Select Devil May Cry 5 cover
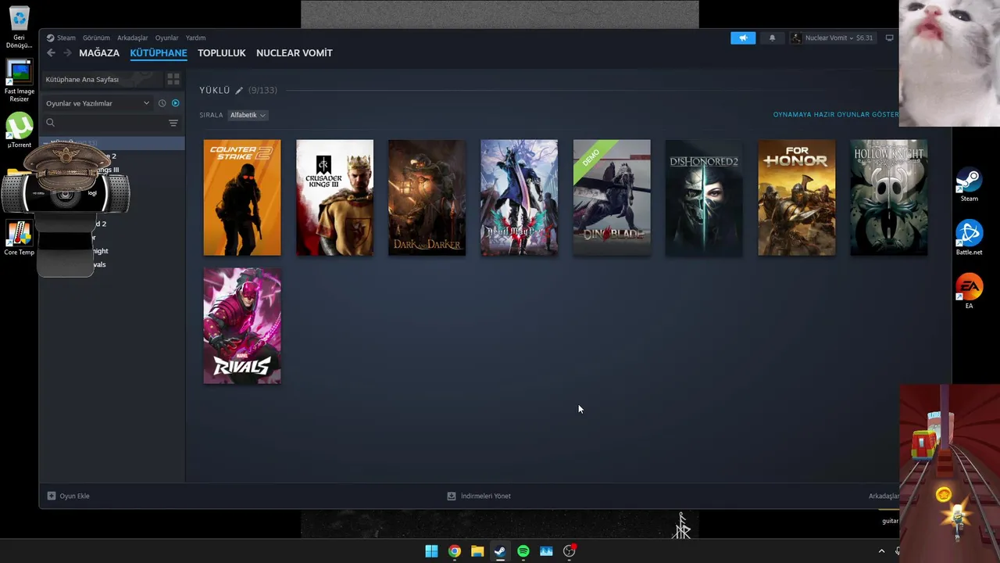1000x563 pixels. pos(519,198)
